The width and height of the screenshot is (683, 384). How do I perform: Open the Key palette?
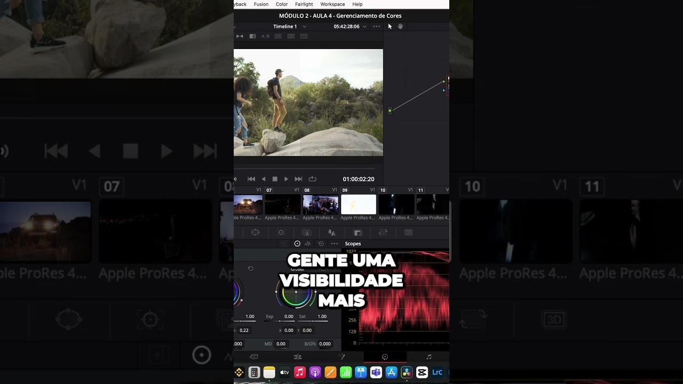click(x=358, y=233)
